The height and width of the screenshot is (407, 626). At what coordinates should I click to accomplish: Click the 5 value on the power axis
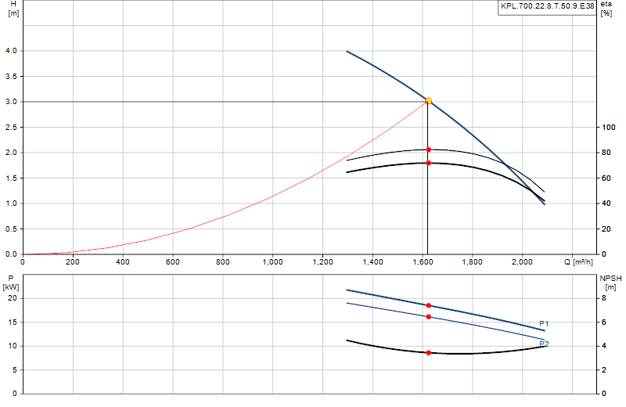click(x=15, y=370)
